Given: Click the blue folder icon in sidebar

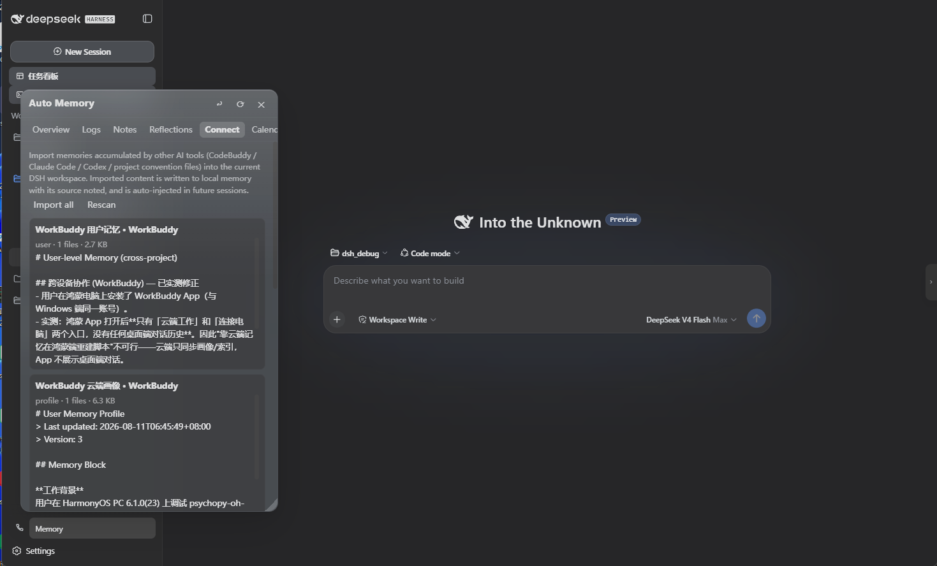Looking at the screenshot, I should (17, 178).
